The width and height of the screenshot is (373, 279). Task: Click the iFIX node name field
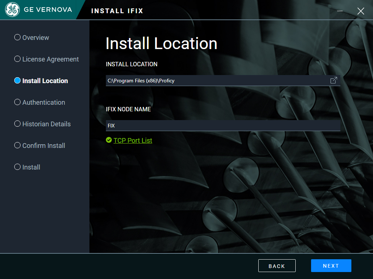223,126
